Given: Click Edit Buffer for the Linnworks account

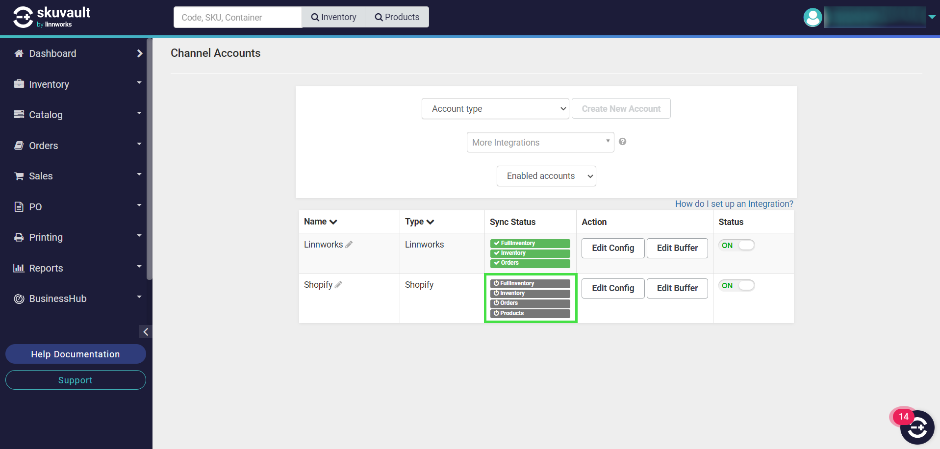Looking at the screenshot, I should coord(677,248).
